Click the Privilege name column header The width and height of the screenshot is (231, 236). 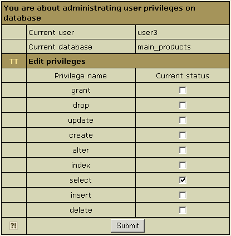point(81,76)
